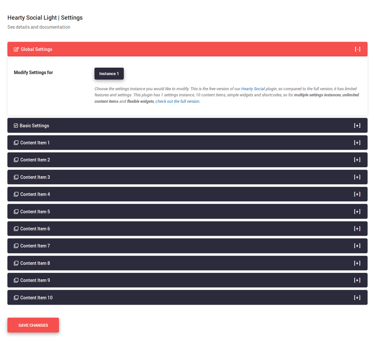
Task: Click the Content Item 7 title text
Action: click(x=35, y=246)
